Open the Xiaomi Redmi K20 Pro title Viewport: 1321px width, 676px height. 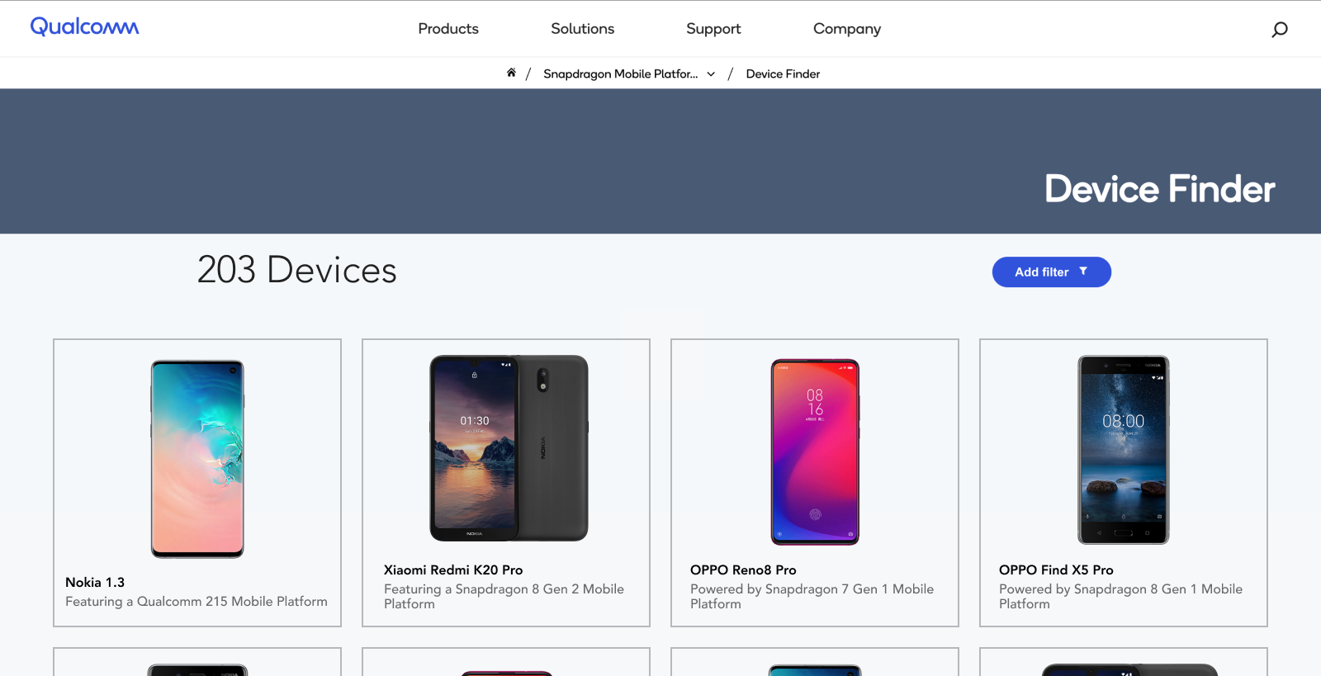(453, 570)
